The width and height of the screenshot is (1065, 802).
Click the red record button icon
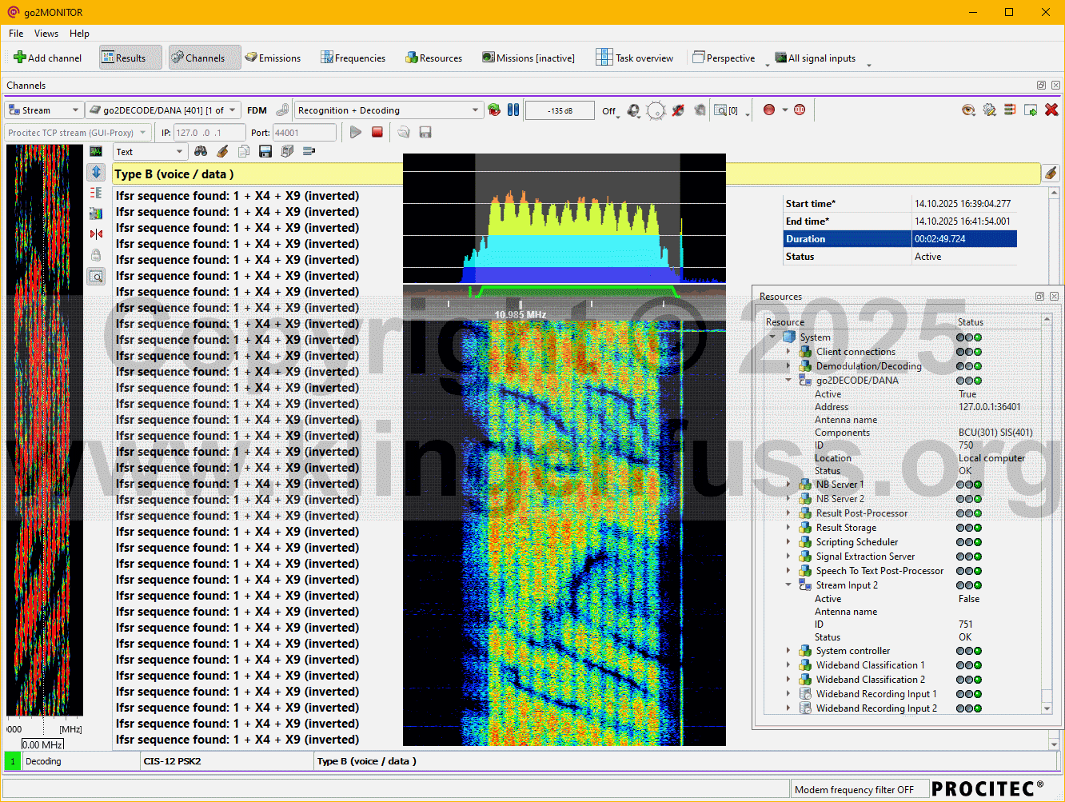tap(769, 110)
